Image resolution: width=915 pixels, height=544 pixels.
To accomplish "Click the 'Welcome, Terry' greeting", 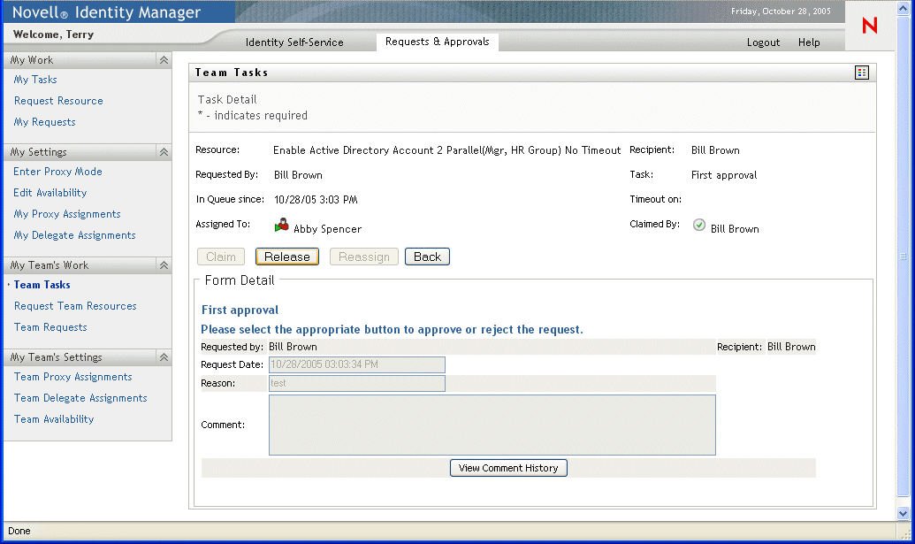I will coord(54,34).
